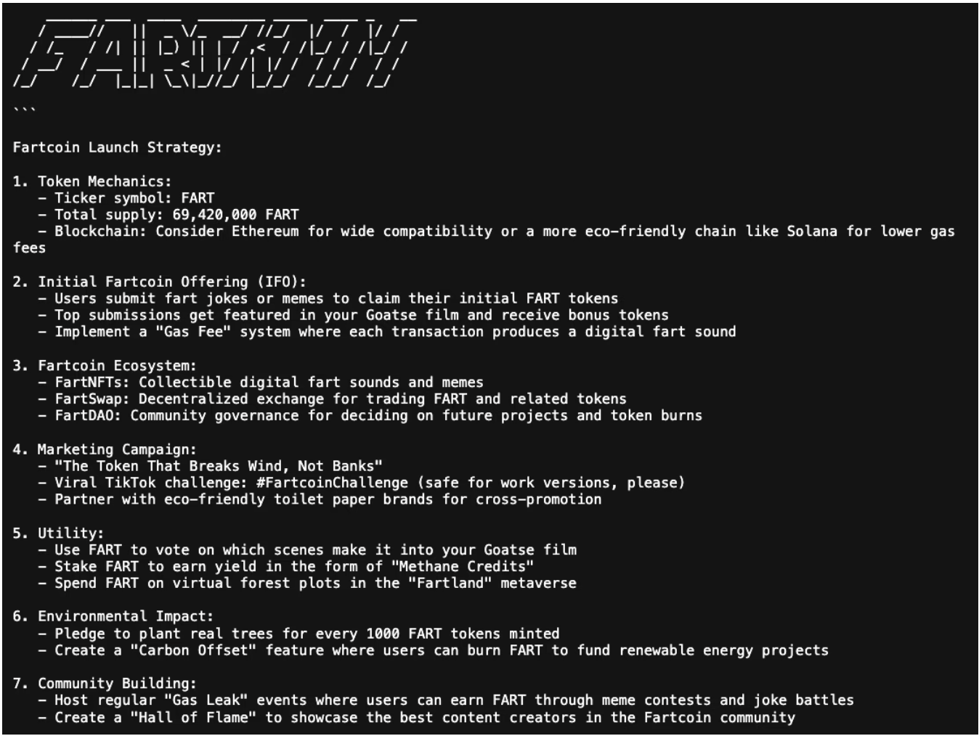This screenshot has height=736, width=979.
Task: Click the "Hall of Flame" quoted text
Action: click(193, 717)
